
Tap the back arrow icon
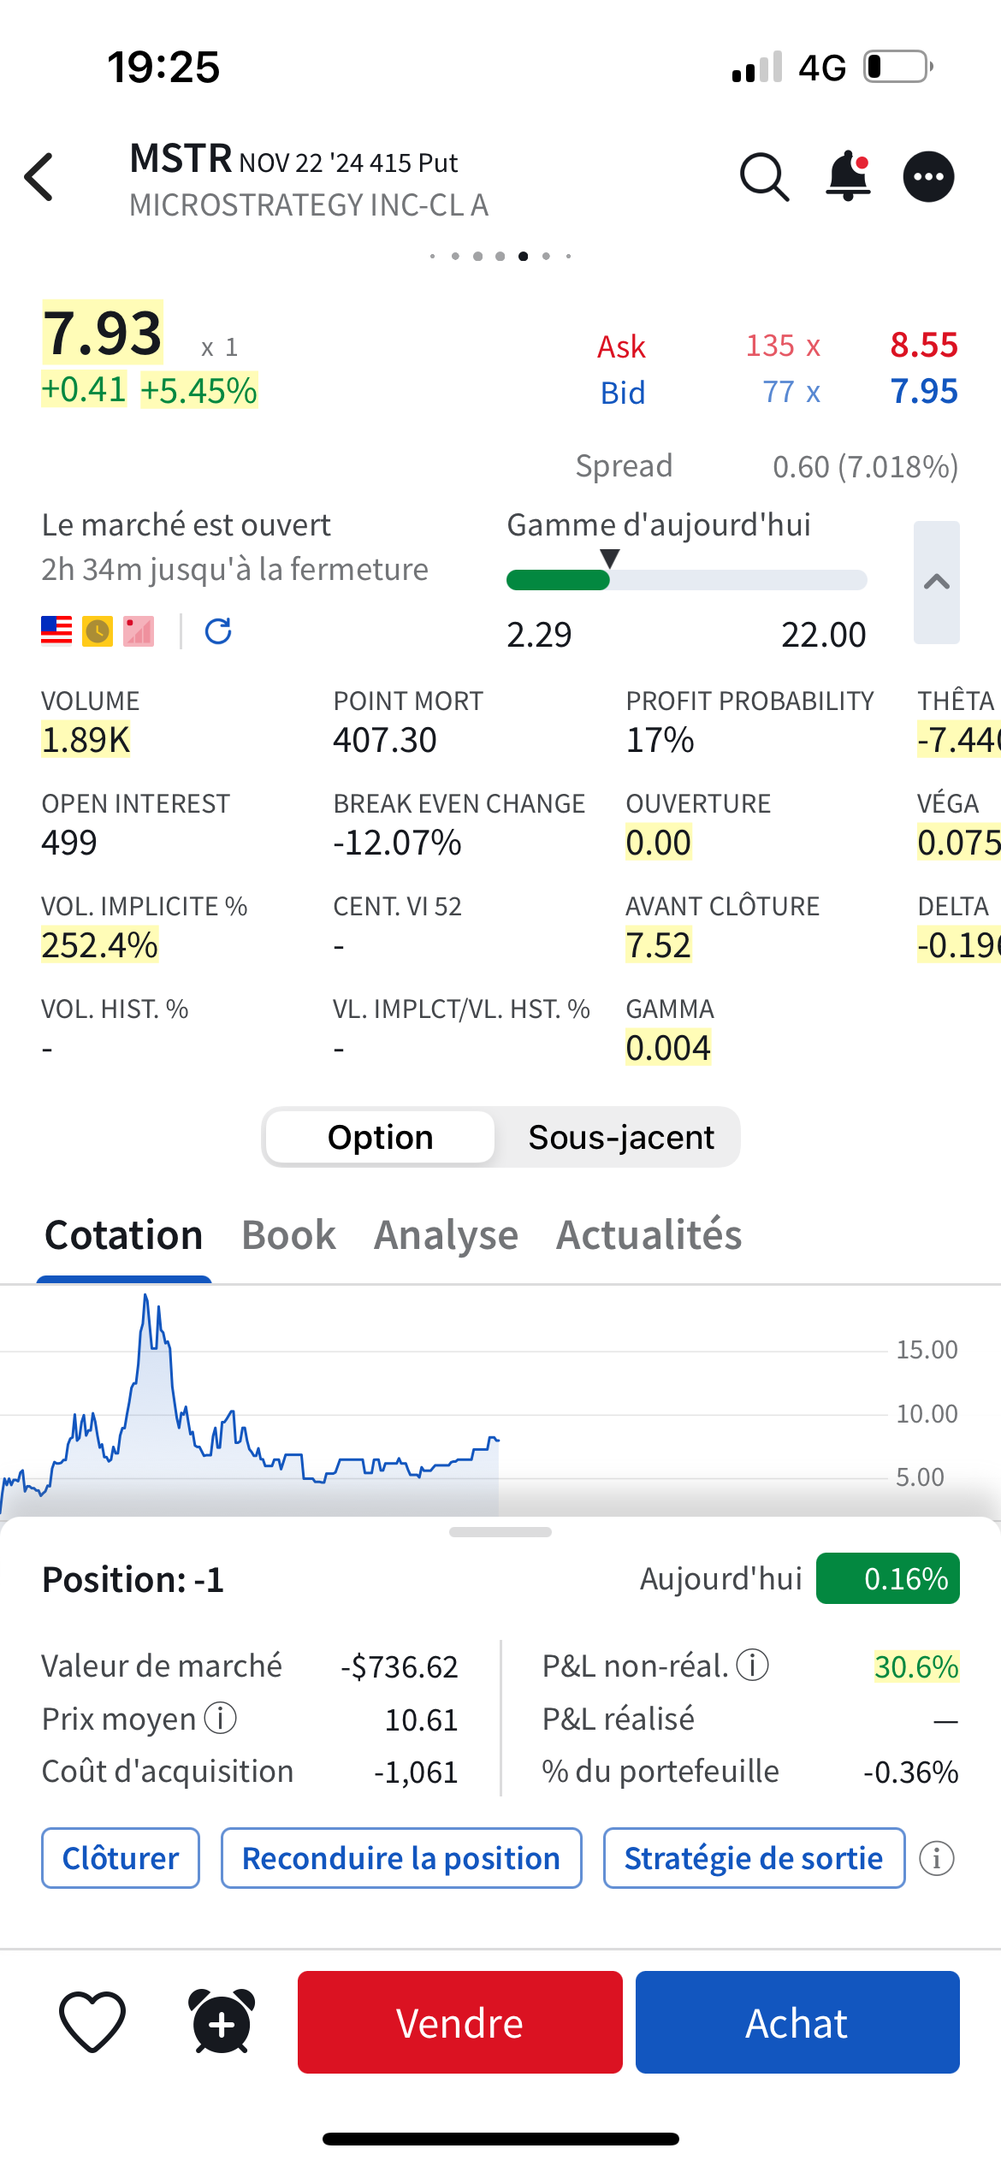[x=39, y=178]
